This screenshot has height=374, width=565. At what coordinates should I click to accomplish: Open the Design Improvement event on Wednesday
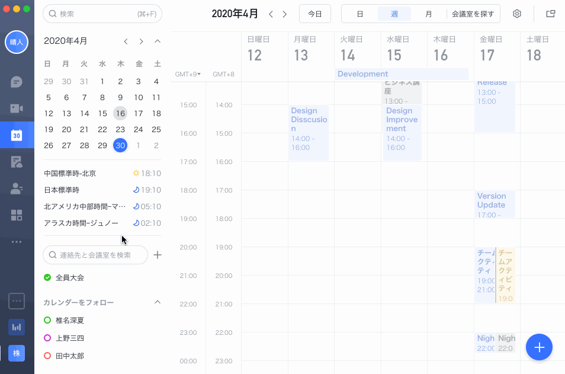click(x=402, y=132)
